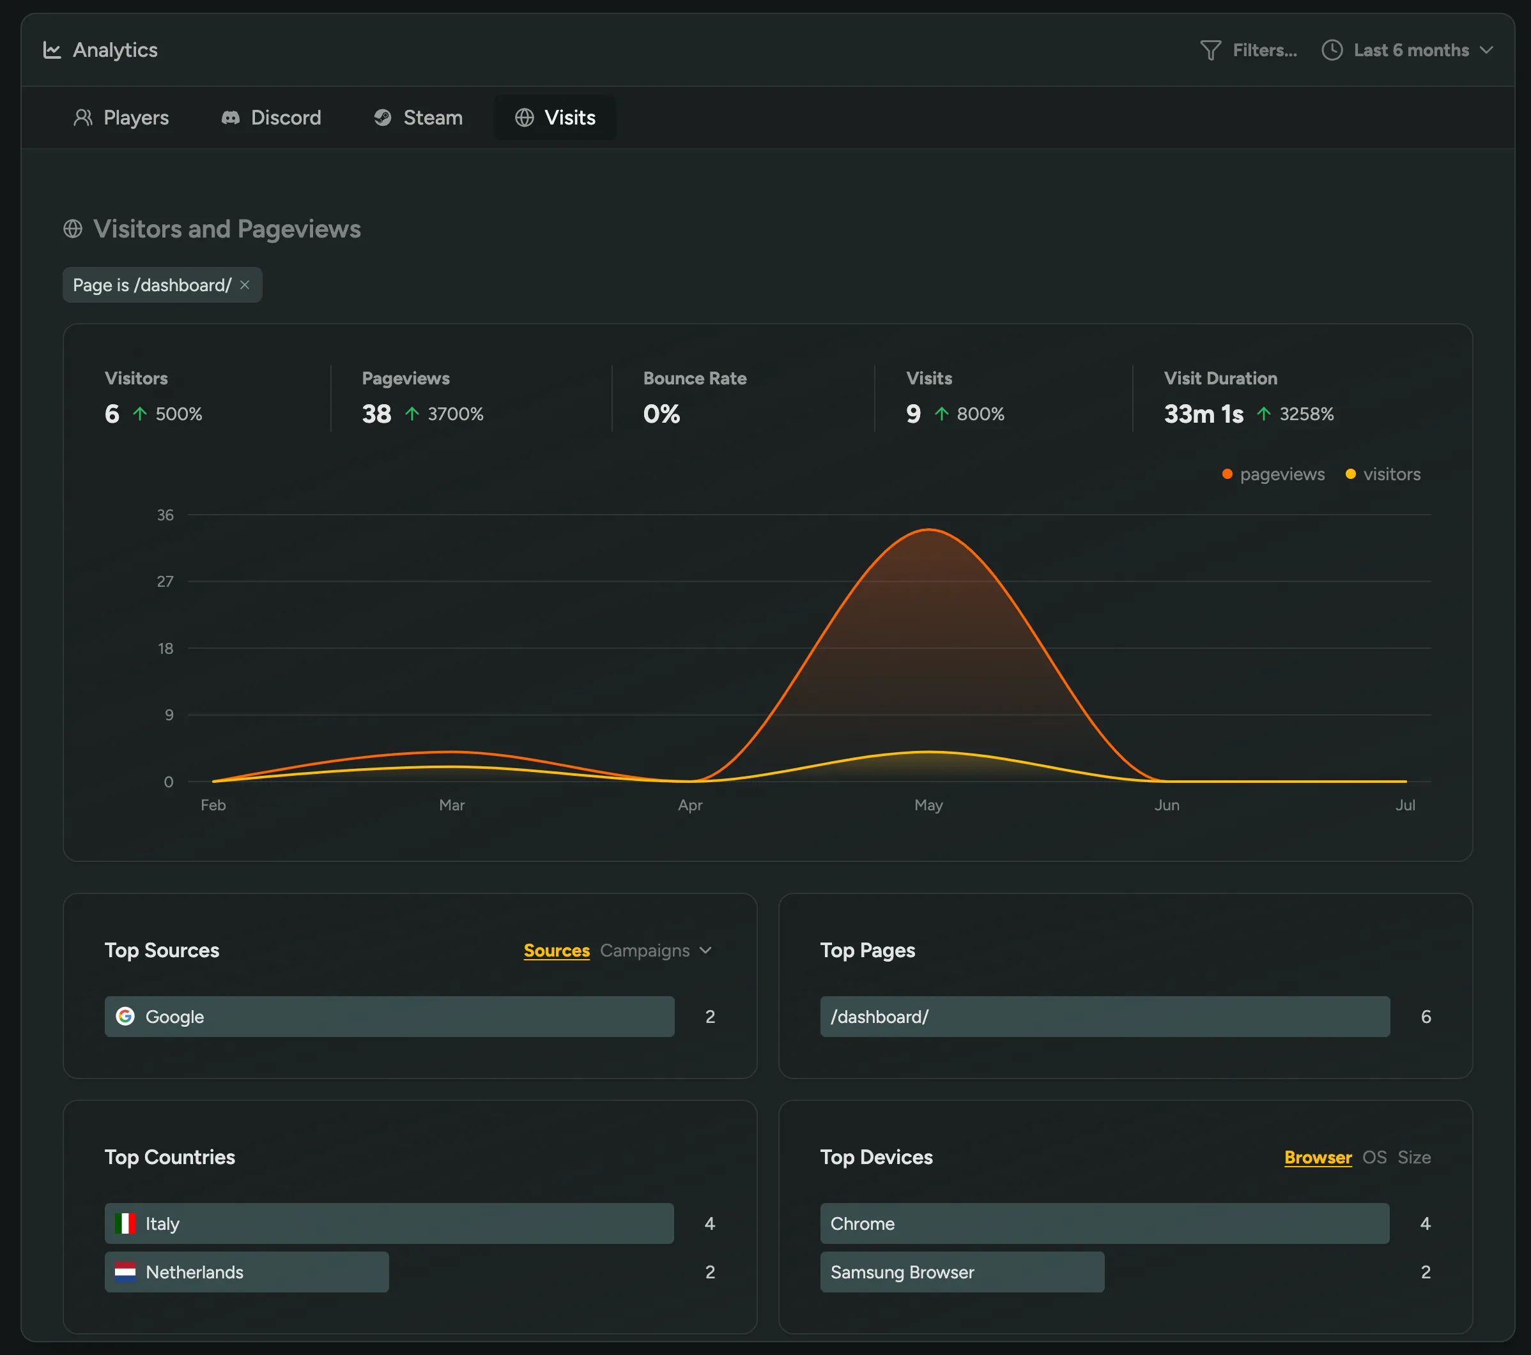Viewport: 1531px width, 1355px height.
Task: Click the Google favicon in Top Sources
Action: pyautogui.click(x=126, y=1017)
